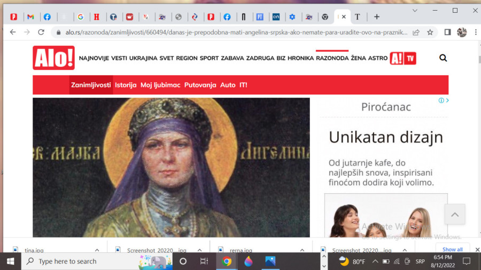Select the Zanimljivosti subcategory
This screenshot has width=481, height=270.
tap(91, 85)
